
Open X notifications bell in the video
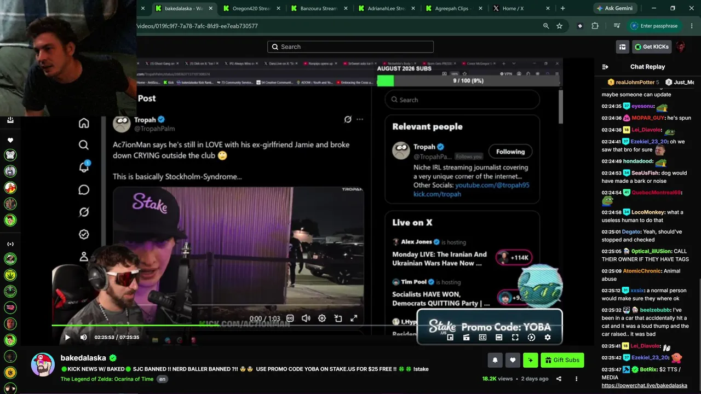coord(84,167)
